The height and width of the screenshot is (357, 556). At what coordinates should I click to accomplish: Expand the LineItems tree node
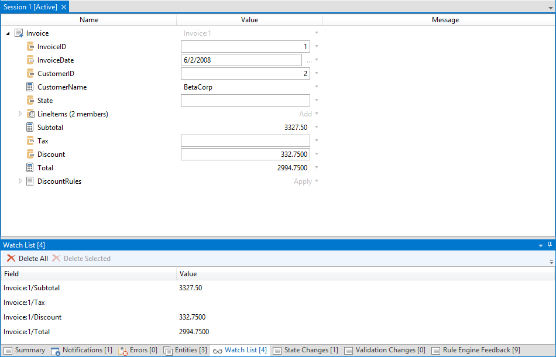(20, 114)
